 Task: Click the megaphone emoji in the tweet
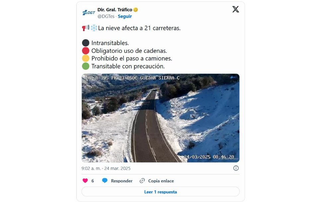point(86,28)
